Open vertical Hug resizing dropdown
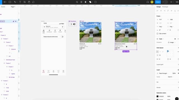 (x=171, y=27)
